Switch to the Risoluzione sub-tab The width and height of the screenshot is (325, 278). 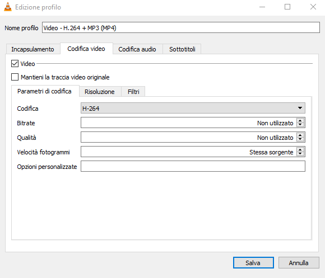click(x=100, y=92)
